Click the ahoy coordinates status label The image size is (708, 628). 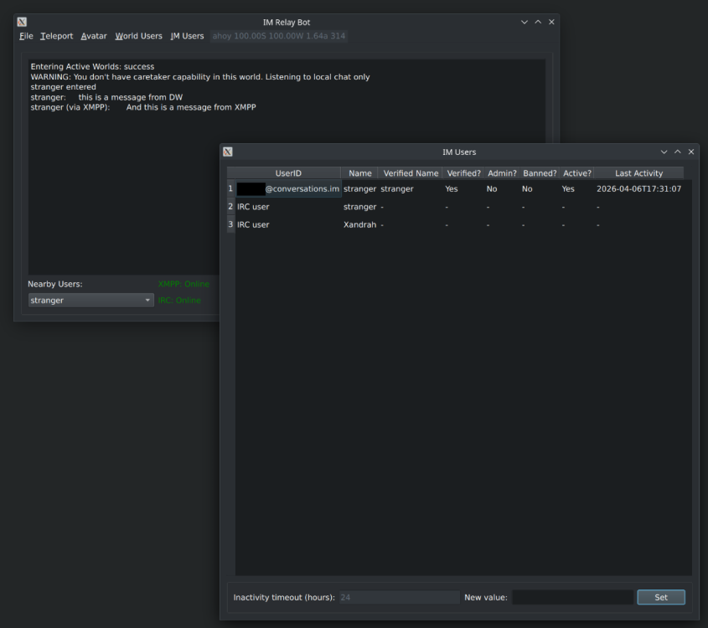tap(280, 36)
